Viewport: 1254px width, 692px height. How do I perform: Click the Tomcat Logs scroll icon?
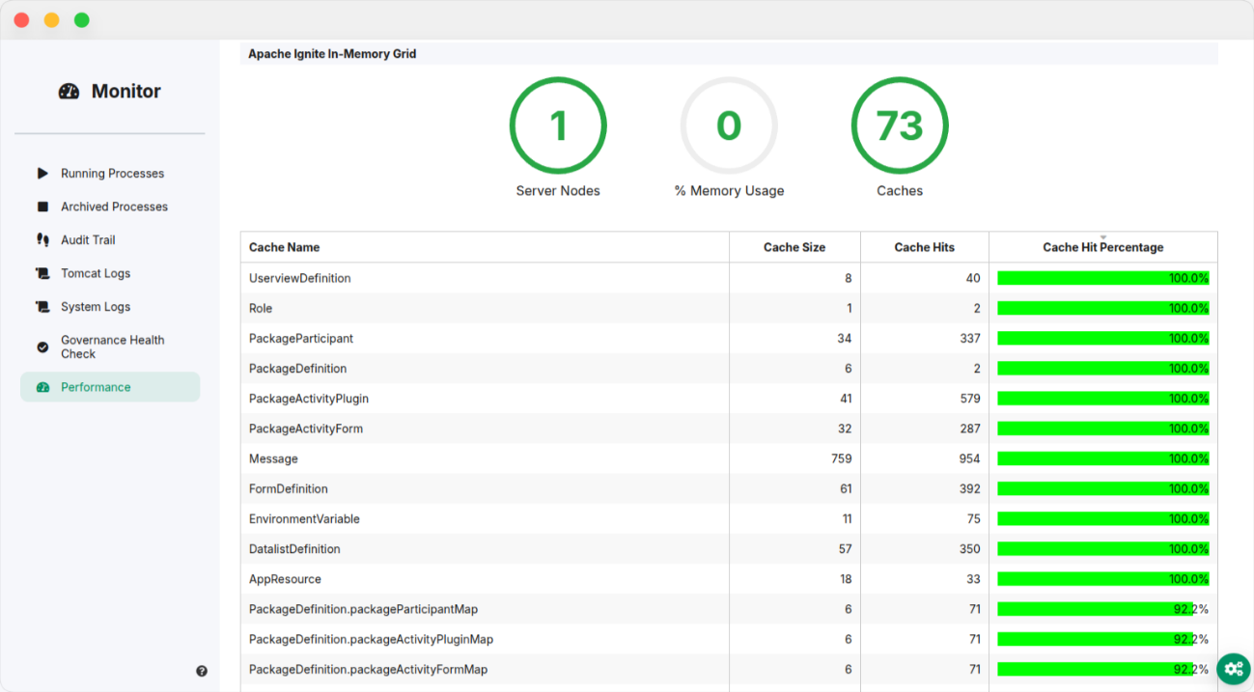click(42, 274)
